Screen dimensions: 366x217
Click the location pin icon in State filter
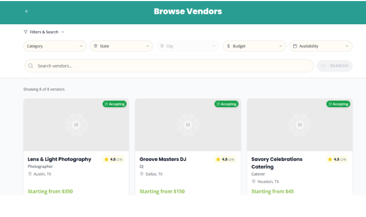(95, 46)
